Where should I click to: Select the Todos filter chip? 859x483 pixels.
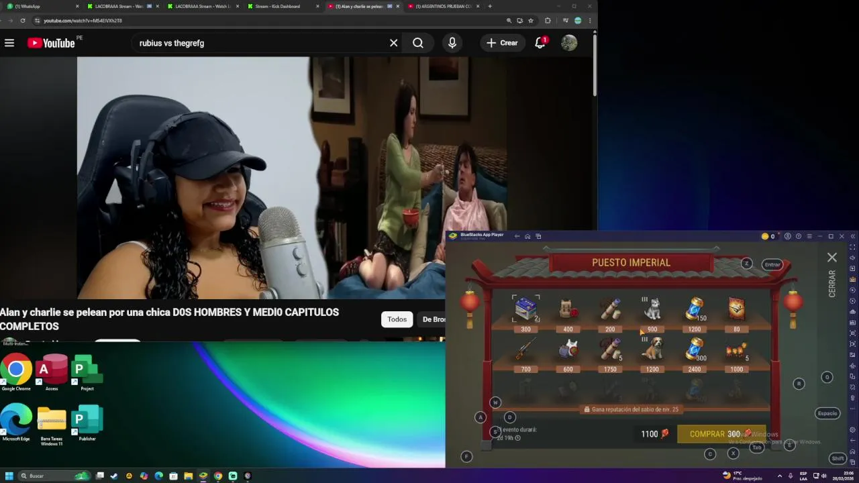(x=397, y=319)
